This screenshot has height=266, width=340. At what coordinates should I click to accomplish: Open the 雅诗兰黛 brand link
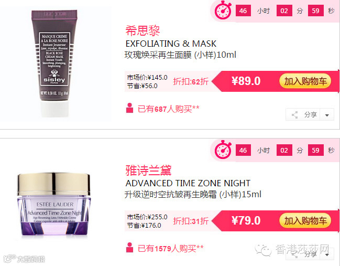pyautogui.click(x=149, y=170)
